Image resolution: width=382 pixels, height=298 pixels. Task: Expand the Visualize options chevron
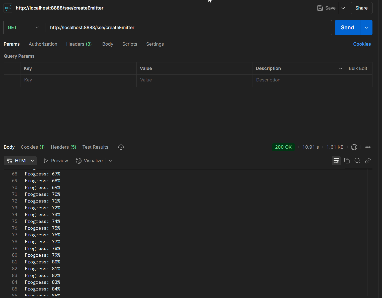(x=110, y=161)
